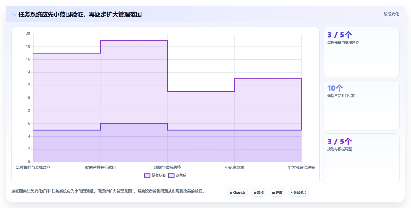Click x-axis label 规则与模板调整
This screenshot has width=411, height=208.
[x=167, y=168]
